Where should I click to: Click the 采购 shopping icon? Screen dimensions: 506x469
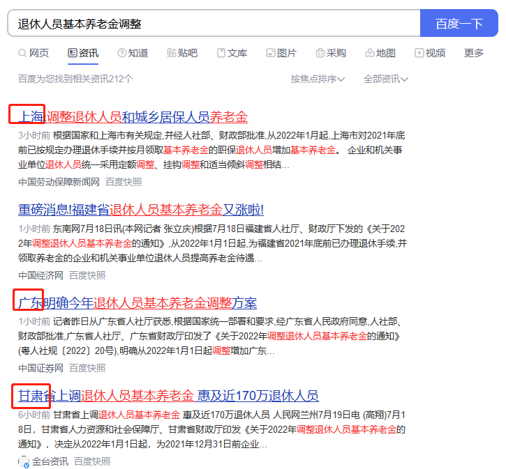320,53
